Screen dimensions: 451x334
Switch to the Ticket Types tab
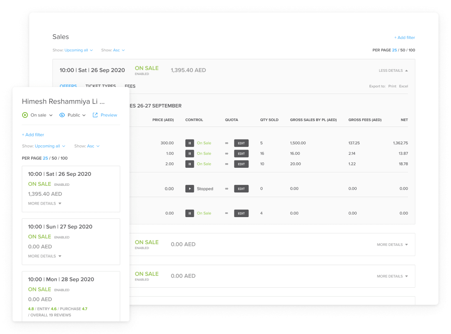(x=101, y=86)
